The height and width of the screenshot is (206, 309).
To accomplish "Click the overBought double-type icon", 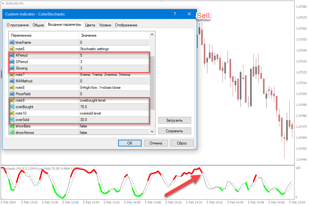I will click(12, 107).
